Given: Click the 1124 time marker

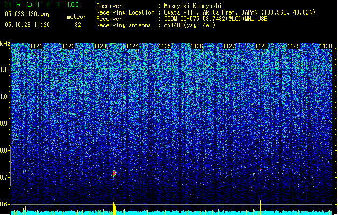Looking at the screenshot, I should click(133, 46).
